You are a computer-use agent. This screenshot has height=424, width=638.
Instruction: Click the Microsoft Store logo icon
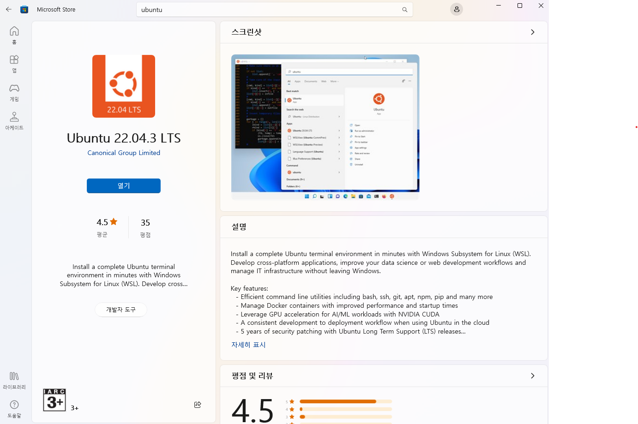(24, 9)
